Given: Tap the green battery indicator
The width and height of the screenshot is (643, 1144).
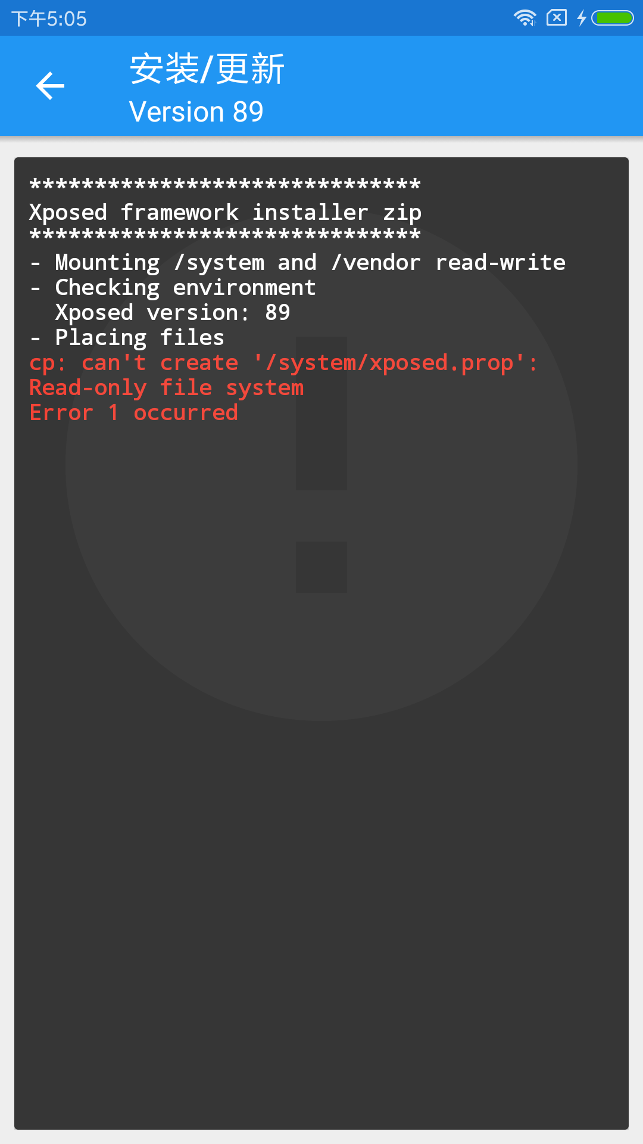Looking at the screenshot, I should click(613, 18).
